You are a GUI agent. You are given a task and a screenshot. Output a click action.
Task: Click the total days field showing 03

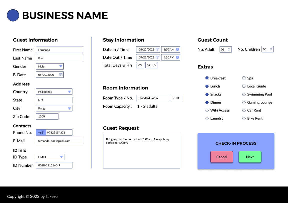140,65
